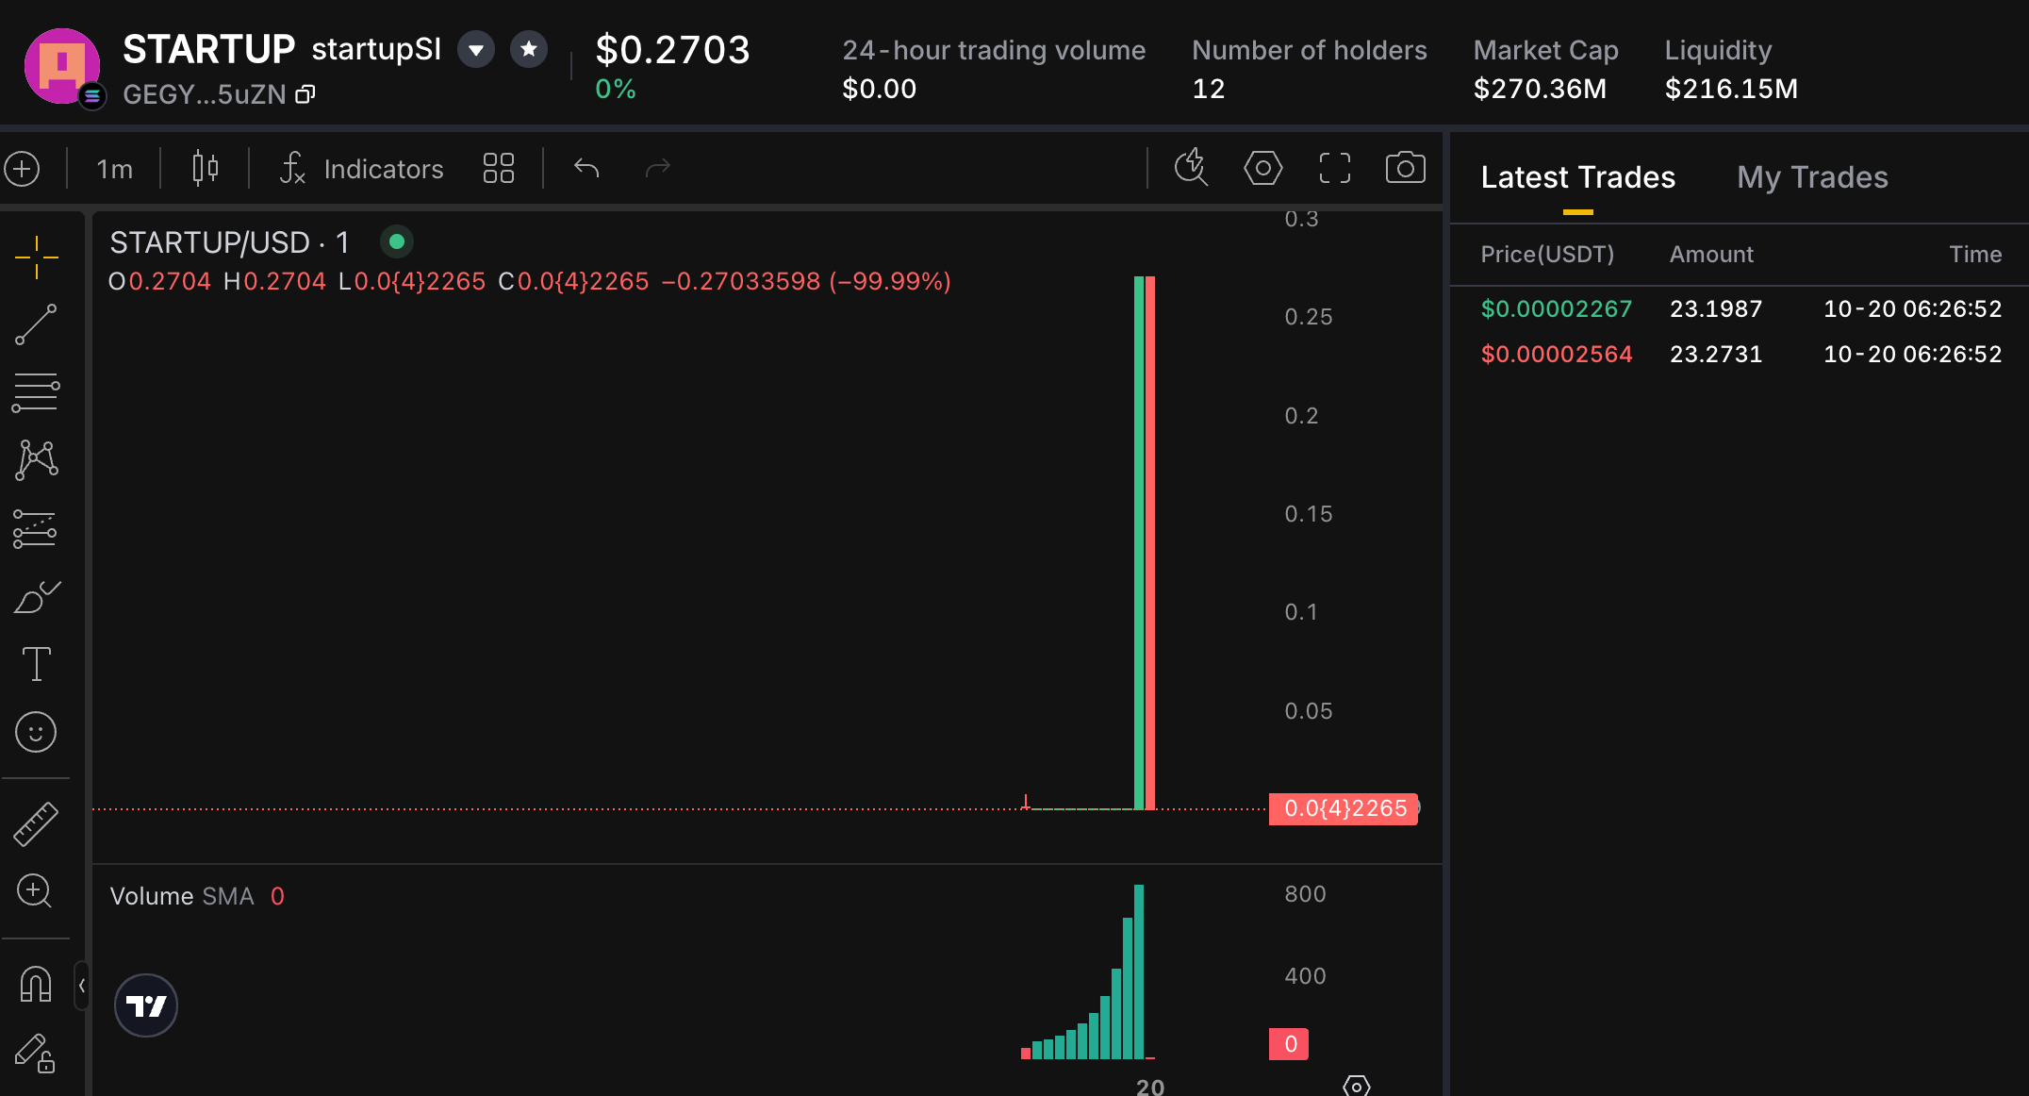Open the 1m timeframe dropdown

[114, 169]
